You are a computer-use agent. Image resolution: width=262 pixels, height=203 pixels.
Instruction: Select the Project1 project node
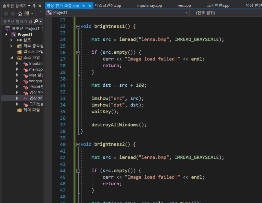tap(25, 34)
